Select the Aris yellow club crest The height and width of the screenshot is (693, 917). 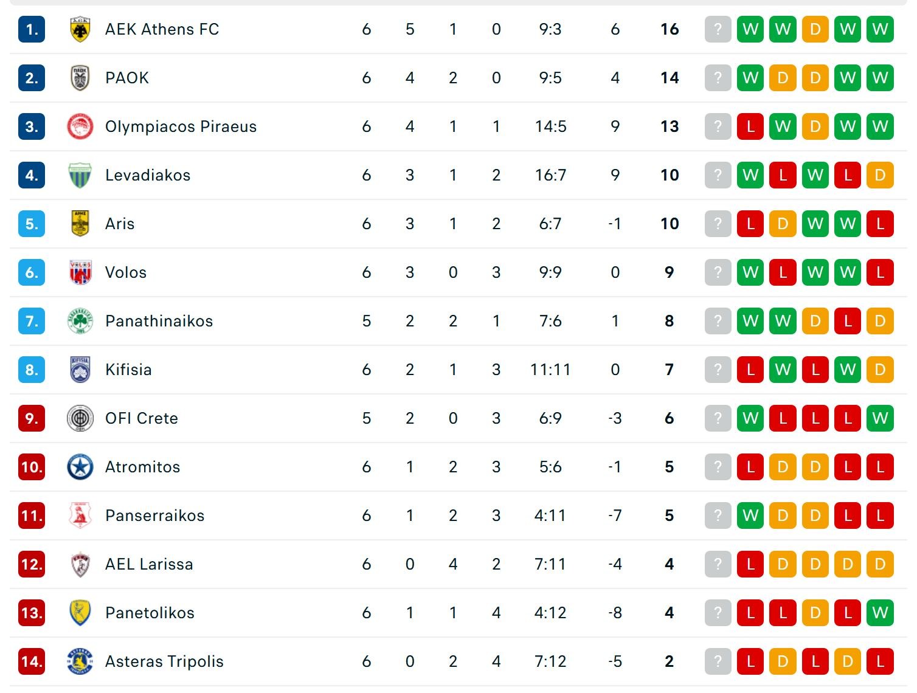click(x=80, y=224)
